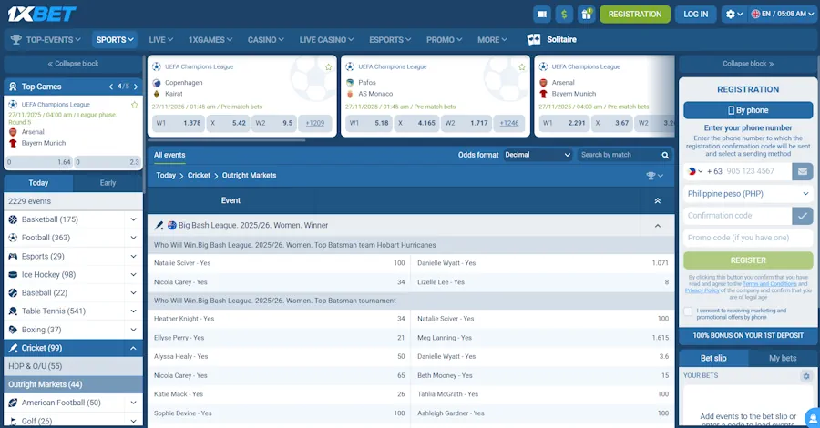Viewport: 820px width, 428px height.
Task: Click the Solitaire cards icon
Action: click(x=533, y=39)
